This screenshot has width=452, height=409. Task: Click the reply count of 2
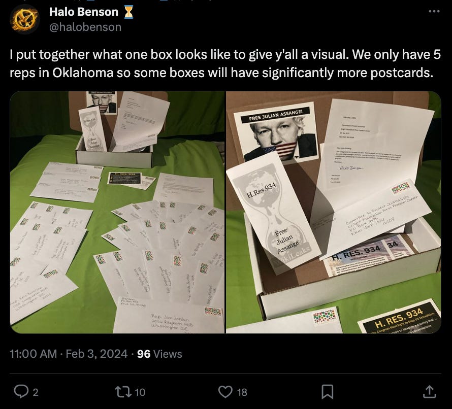[36, 392]
